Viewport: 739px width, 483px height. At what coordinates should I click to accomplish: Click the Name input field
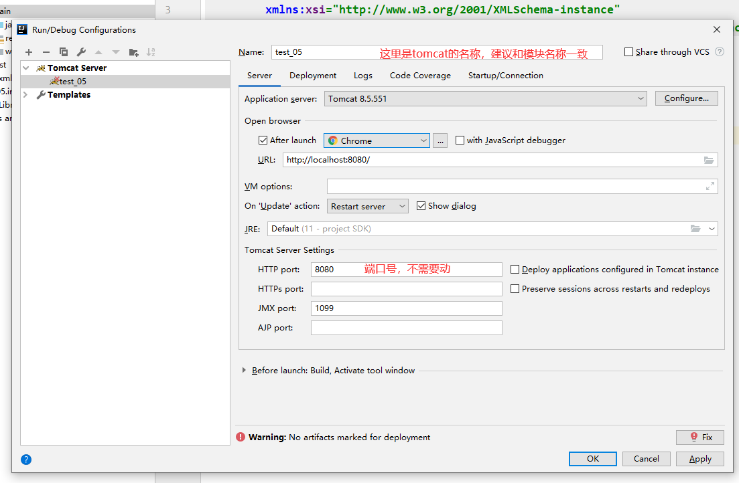437,52
